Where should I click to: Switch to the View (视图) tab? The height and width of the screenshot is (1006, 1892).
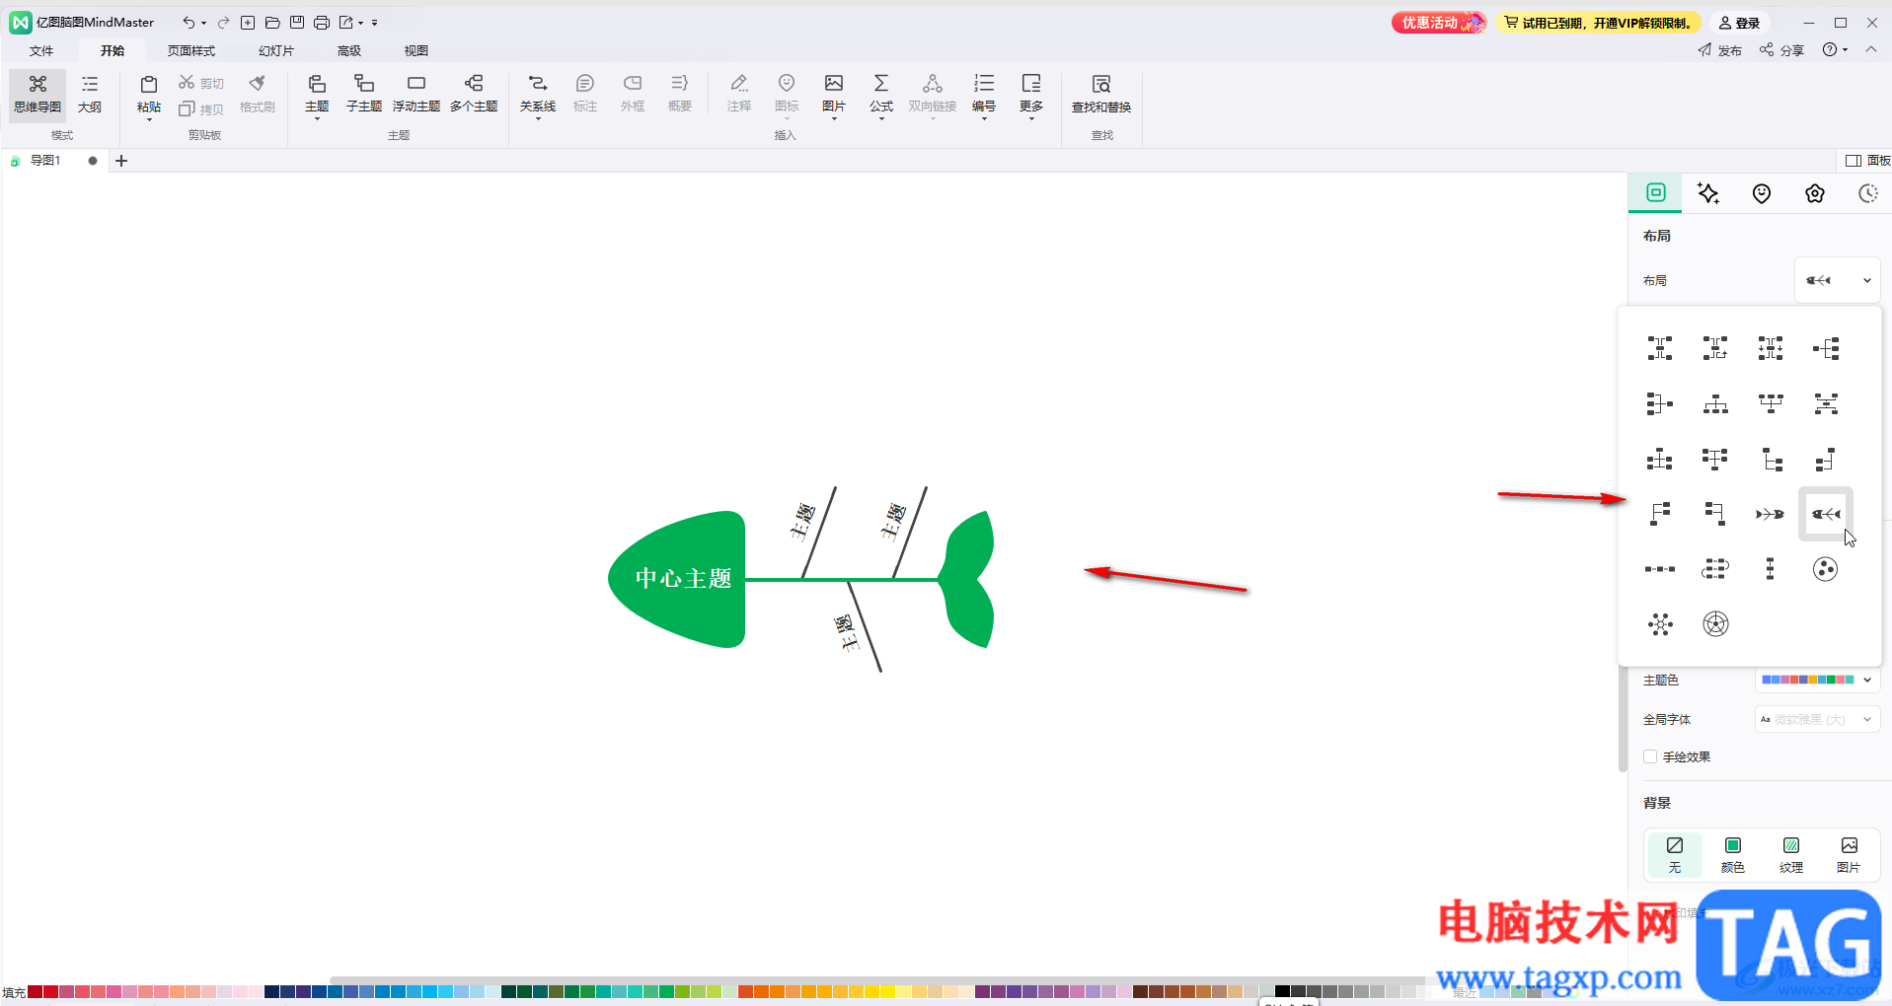[x=416, y=50]
